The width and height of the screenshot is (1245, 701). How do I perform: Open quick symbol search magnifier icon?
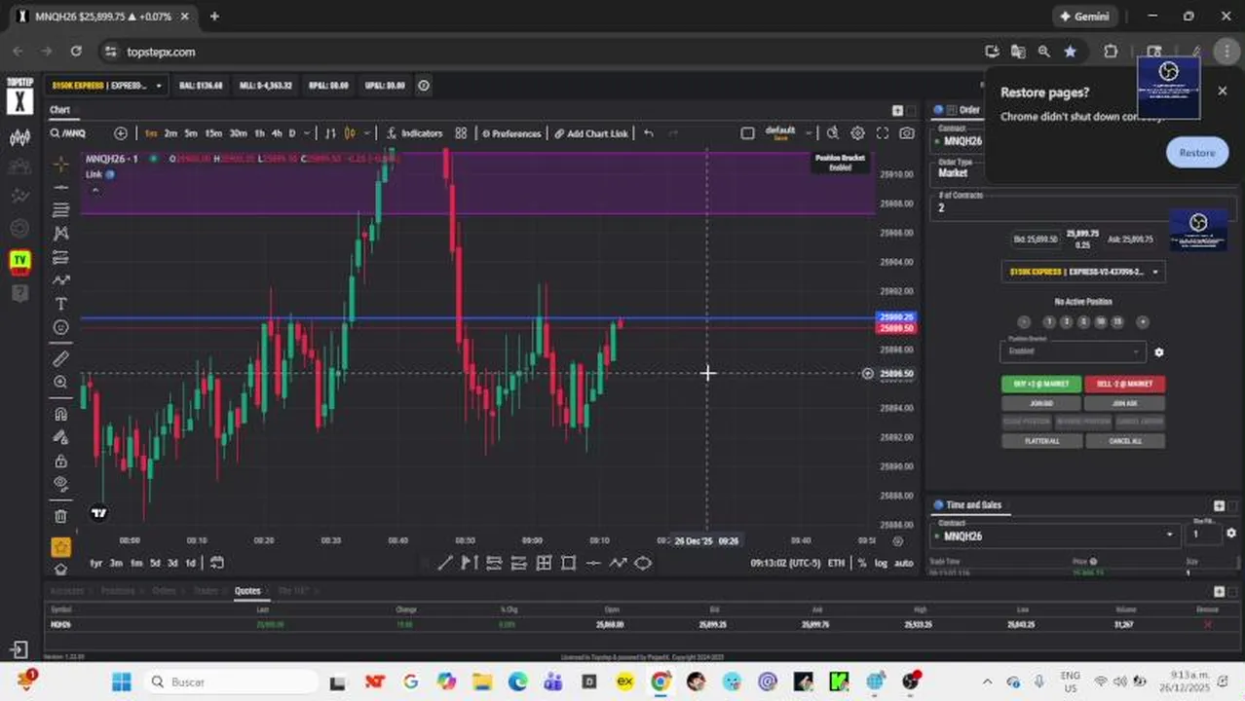[x=833, y=133]
